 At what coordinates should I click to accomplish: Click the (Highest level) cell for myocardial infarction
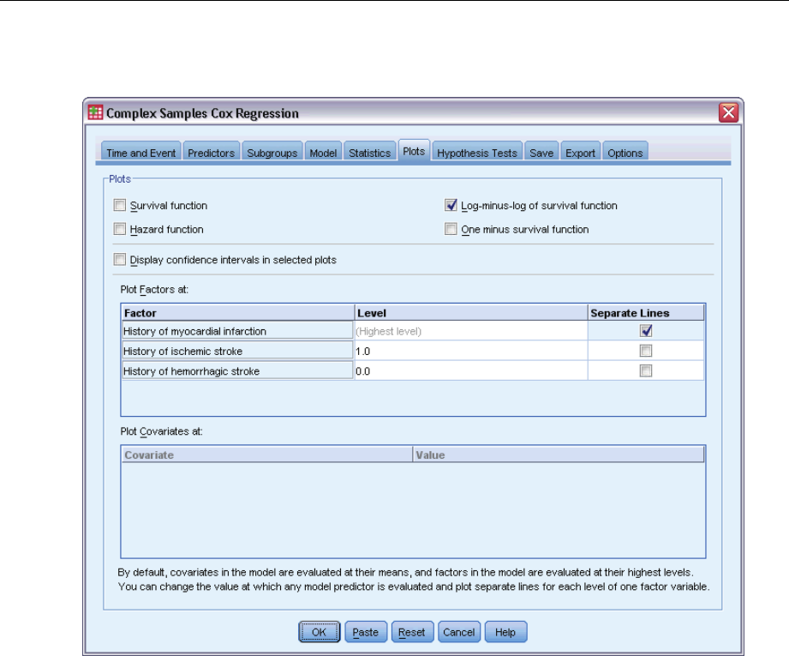click(x=470, y=331)
